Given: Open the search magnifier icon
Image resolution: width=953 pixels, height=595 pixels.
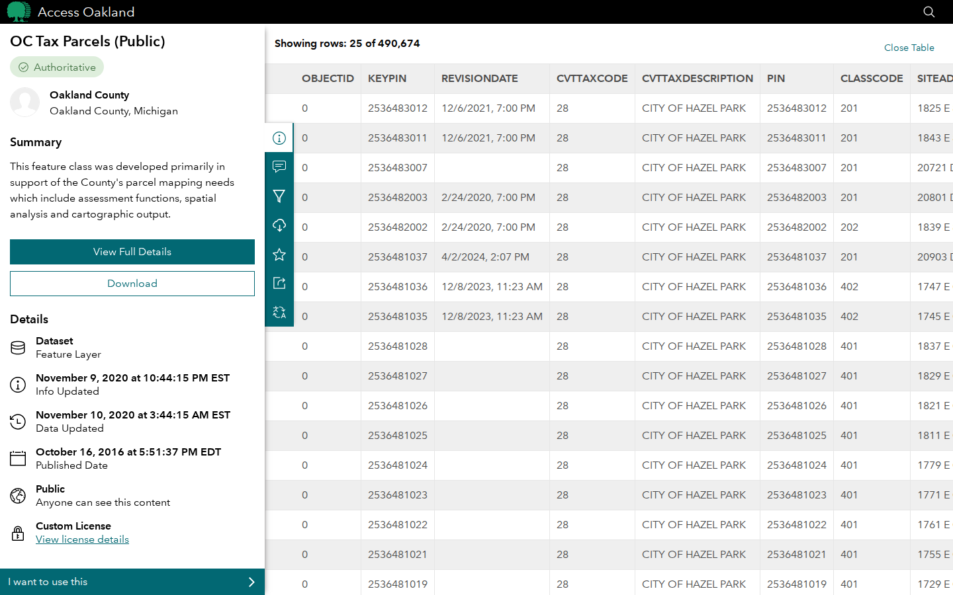Looking at the screenshot, I should [x=929, y=12].
